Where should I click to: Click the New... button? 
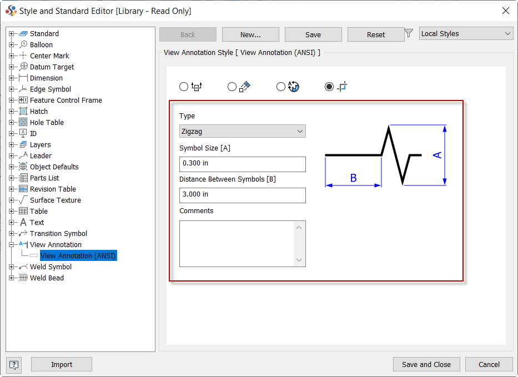(250, 34)
